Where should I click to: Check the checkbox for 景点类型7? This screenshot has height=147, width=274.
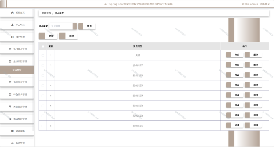click(43, 66)
